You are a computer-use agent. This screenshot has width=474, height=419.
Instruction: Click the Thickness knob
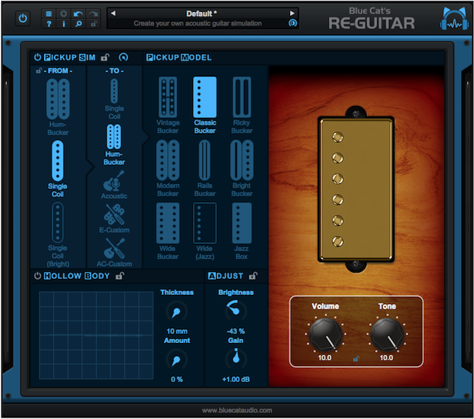click(x=176, y=312)
